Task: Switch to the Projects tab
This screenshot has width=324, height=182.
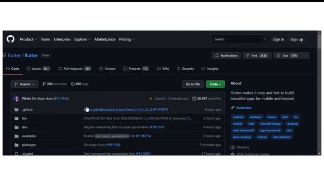Action: tap(136, 69)
